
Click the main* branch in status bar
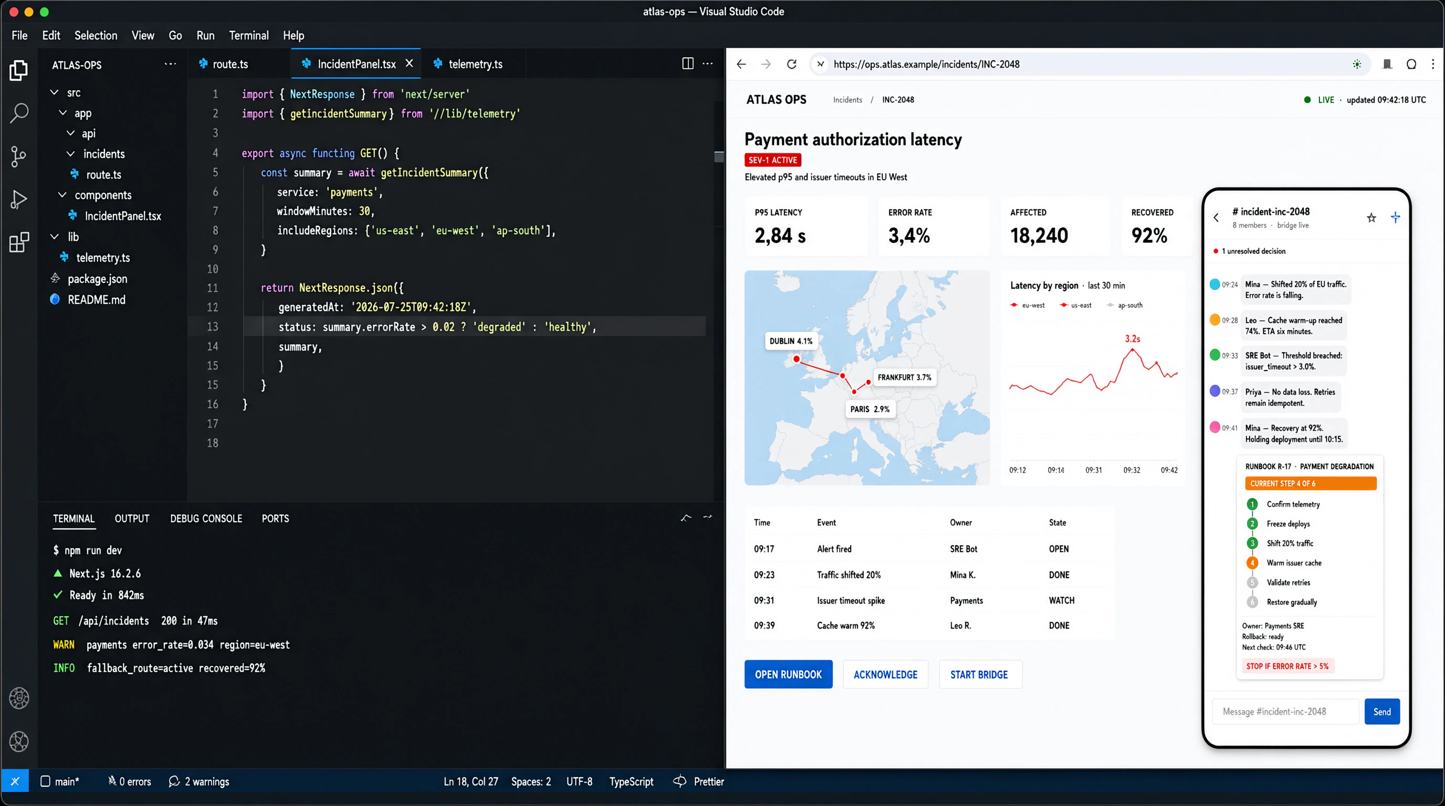coord(60,781)
